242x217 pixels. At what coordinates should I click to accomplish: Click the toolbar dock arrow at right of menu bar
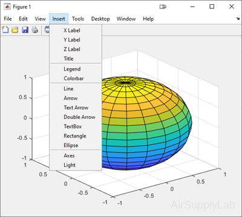click(238, 19)
